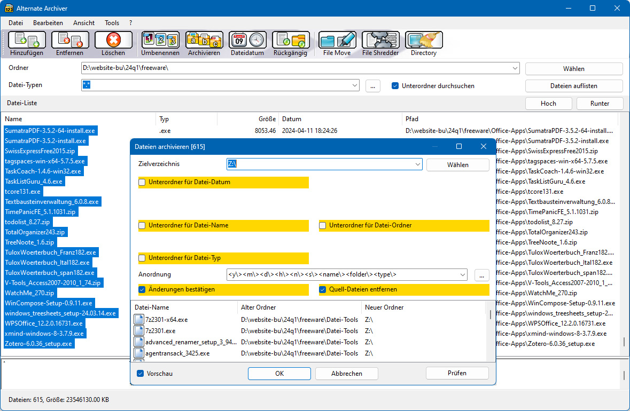The height and width of the screenshot is (411, 630).
Task: Click the ... button beside Anordnung
Action: pos(482,275)
